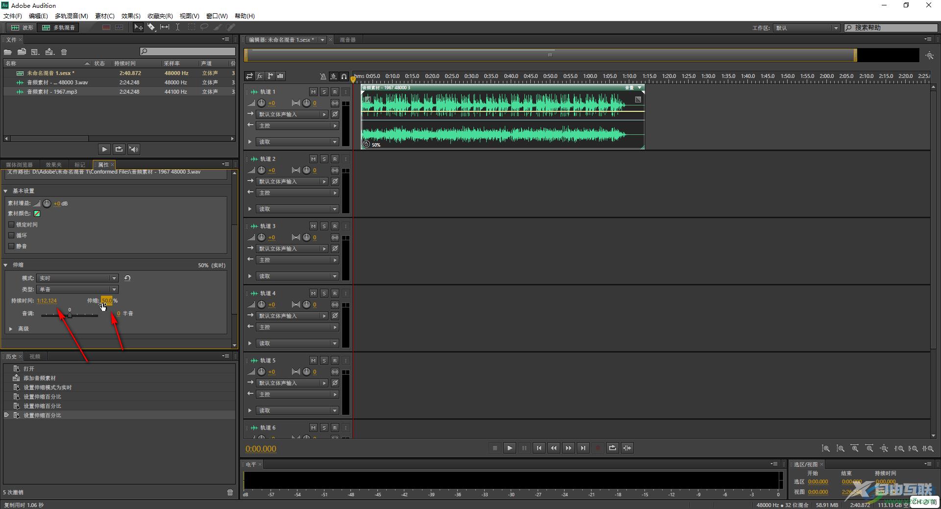
Task: Click the 持续时间 value 1:12.124
Action: (47, 301)
